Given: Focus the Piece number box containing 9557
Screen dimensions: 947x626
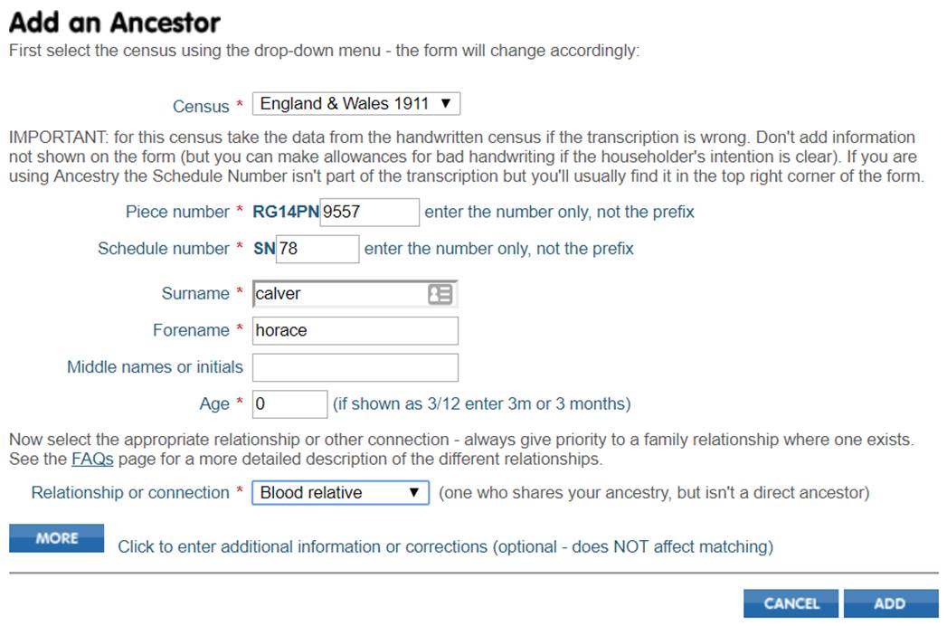Looking at the screenshot, I should pos(370,212).
